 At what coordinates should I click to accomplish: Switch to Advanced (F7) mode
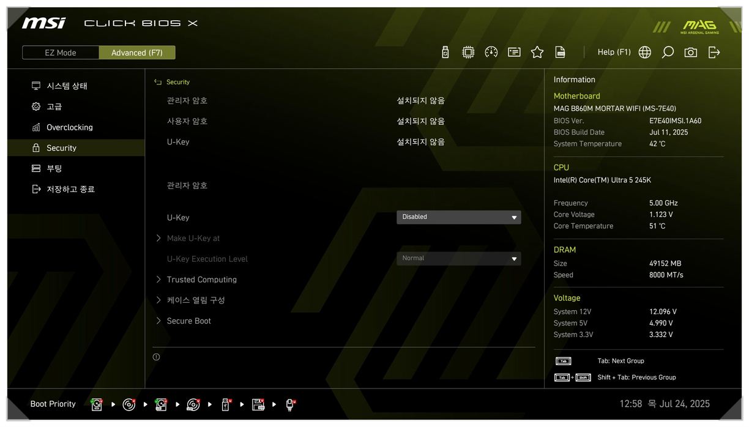137,53
